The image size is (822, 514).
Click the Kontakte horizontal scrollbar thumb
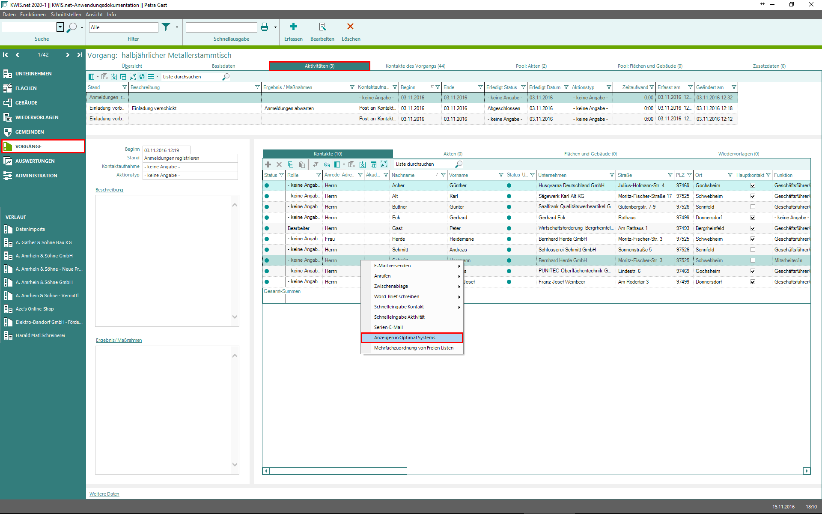pyautogui.click(x=338, y=471)
